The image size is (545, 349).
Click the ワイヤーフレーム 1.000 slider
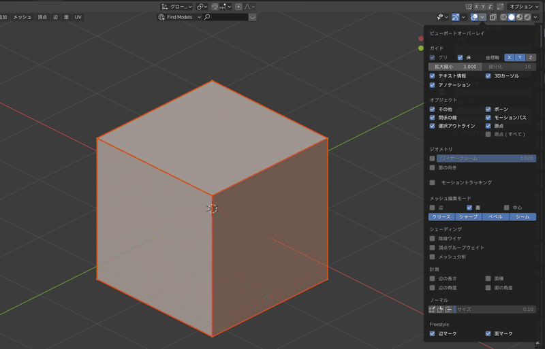coord(486,159)
